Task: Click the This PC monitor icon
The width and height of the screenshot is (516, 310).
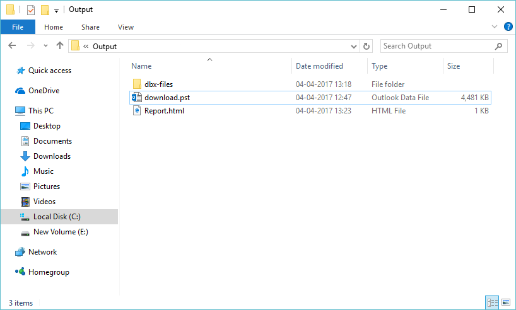Action: (x=20, y=111)
